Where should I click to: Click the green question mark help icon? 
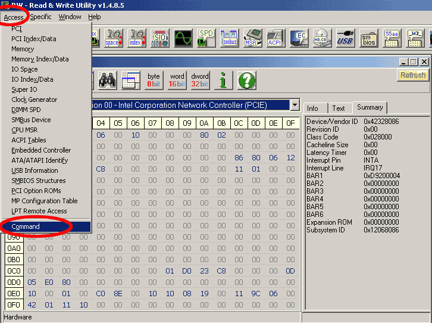point(246,80)
